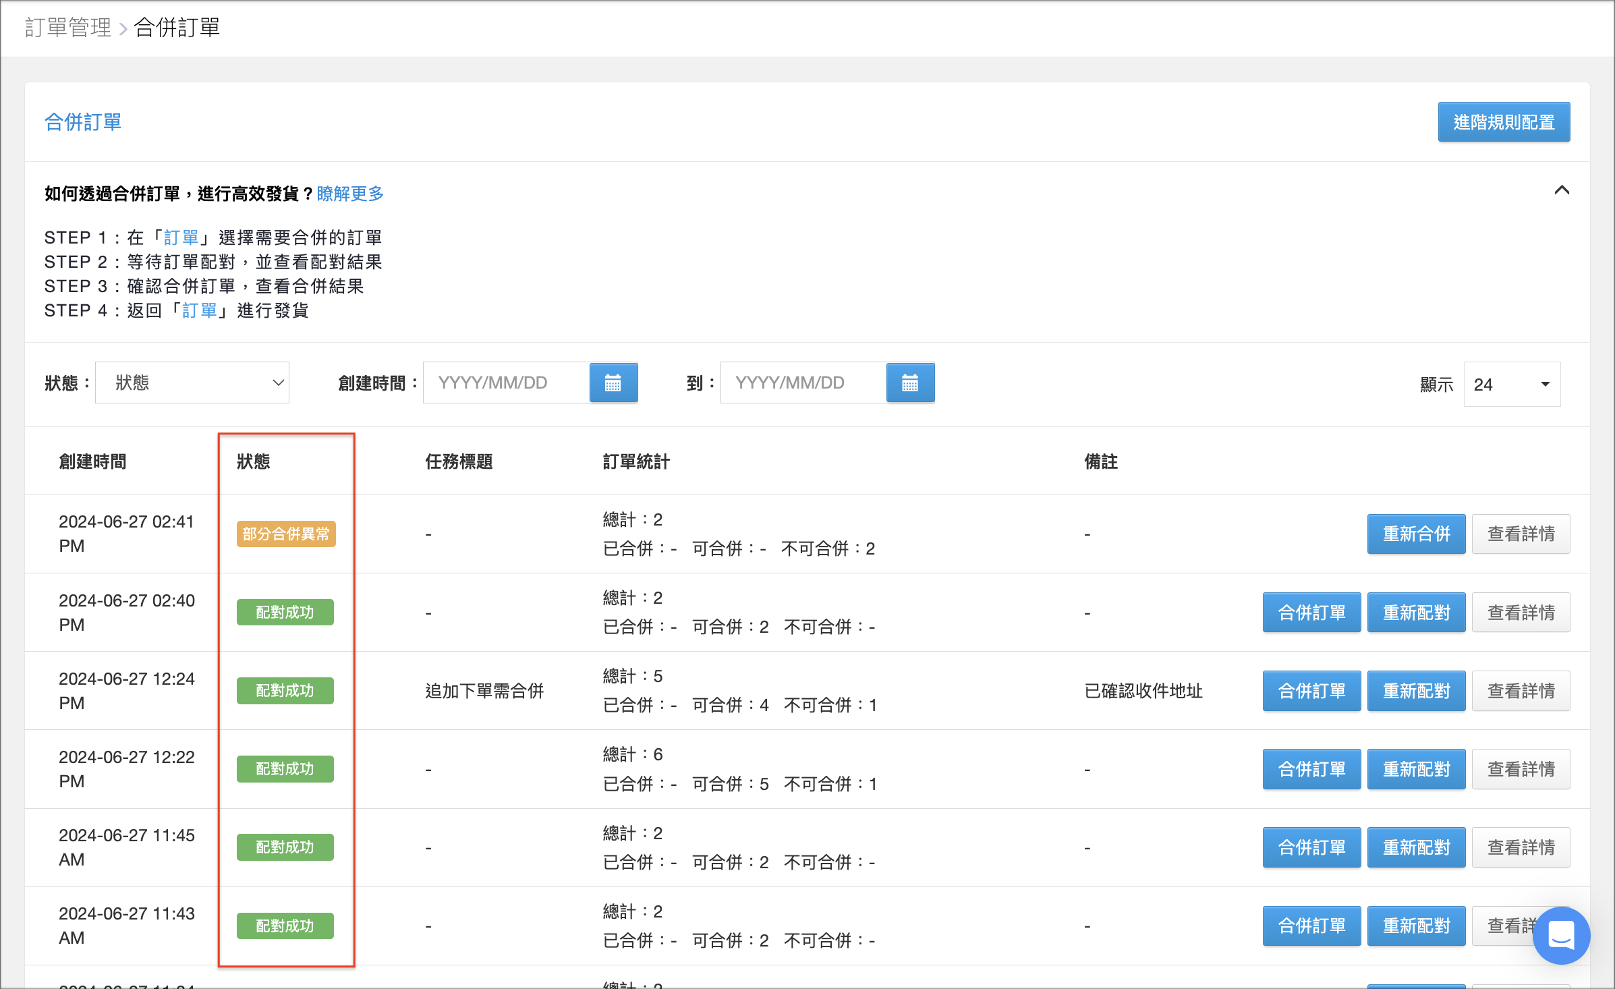1615x989 pixels.
Task: Open the 顯示 24 page size dropdown
Action: (1512, 385)
